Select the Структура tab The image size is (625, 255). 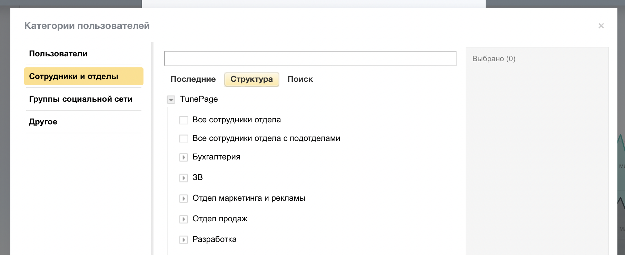(x=251, y=79)
